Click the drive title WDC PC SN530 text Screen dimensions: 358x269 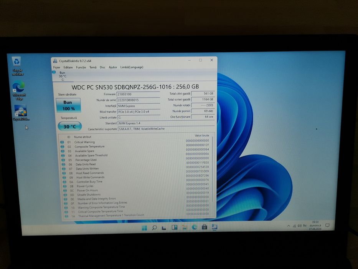pos(135,87)
